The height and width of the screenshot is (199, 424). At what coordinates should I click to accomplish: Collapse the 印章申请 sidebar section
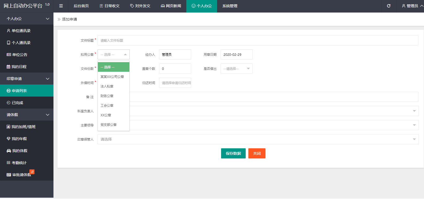pos(27,79)
